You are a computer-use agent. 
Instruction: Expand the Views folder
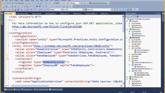click(x=129, y=60)
